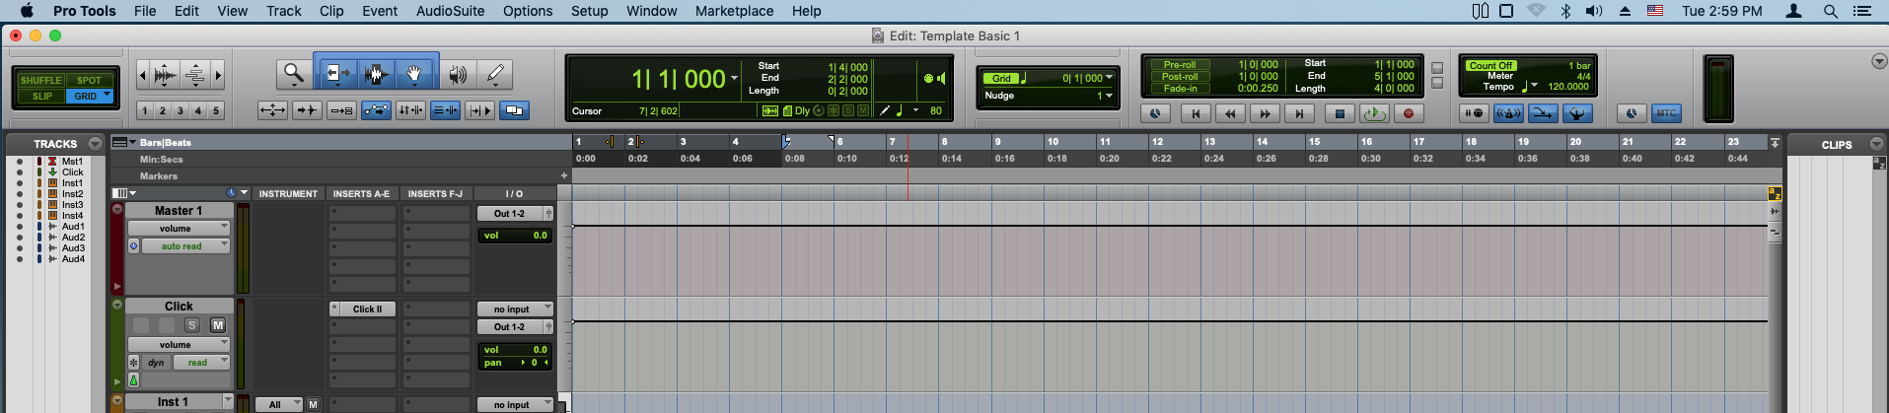The width and height of the screenshot is (1889, 413).
Task: Toggle Link Timeline and Edit Selection
Action: pos(410,110)
